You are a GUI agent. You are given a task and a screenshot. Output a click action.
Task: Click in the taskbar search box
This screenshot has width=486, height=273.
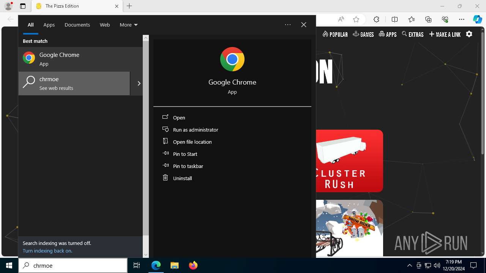pyautogui.click(x=73, y=265)
